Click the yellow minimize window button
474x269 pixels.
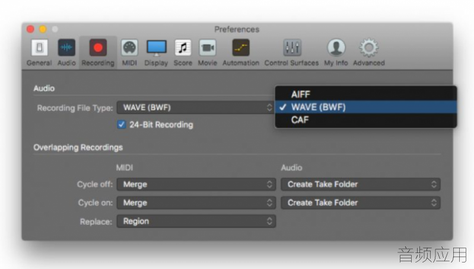pyautogui.click(x=43, y=29)
